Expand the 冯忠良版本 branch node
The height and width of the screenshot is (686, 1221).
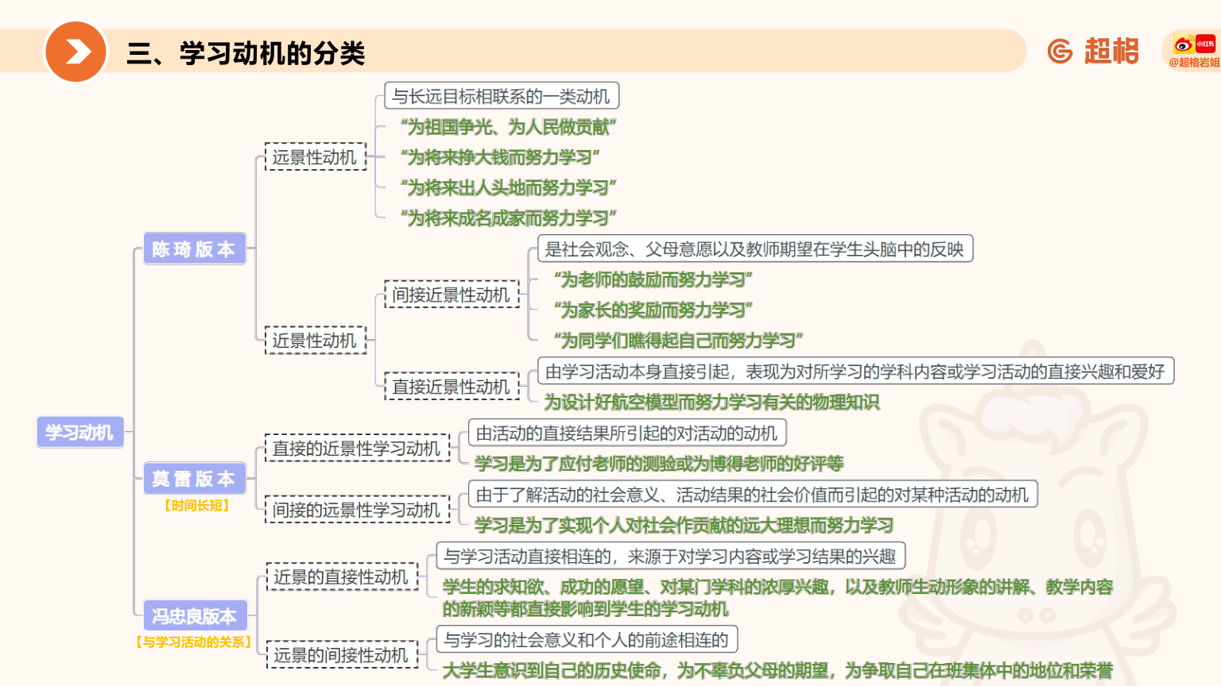pyautogui.click(x=196, y=615)
